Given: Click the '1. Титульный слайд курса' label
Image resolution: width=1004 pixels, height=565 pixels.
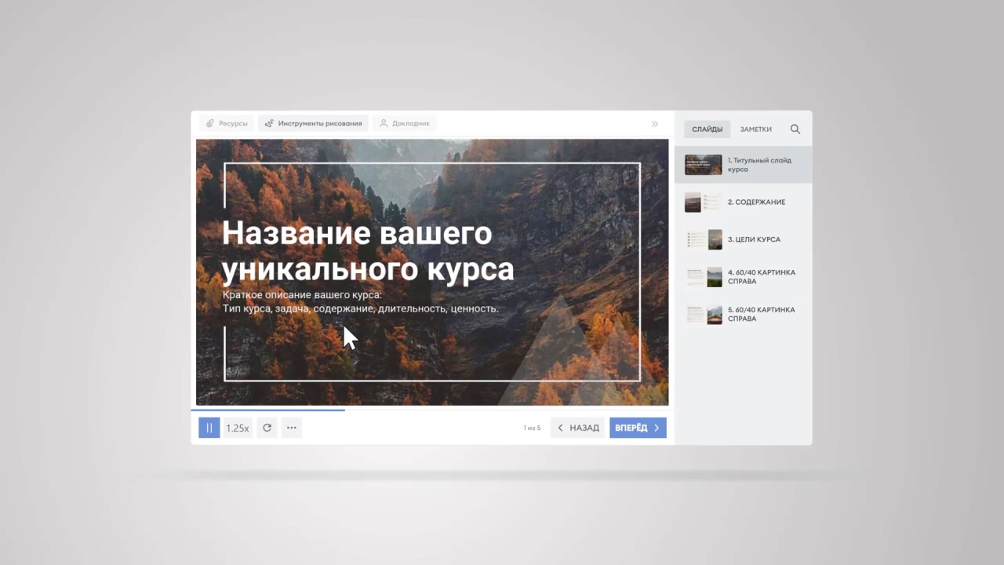Looking at the screenshot, I should (759, 165).
